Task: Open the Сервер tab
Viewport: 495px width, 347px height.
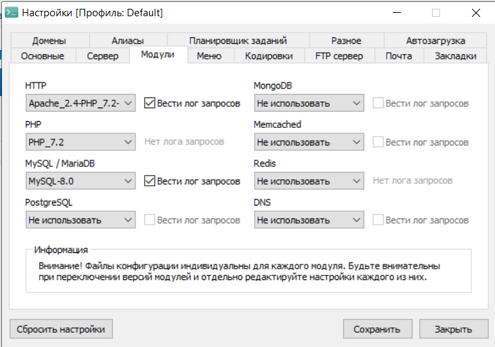Action: tap(102, 56)
